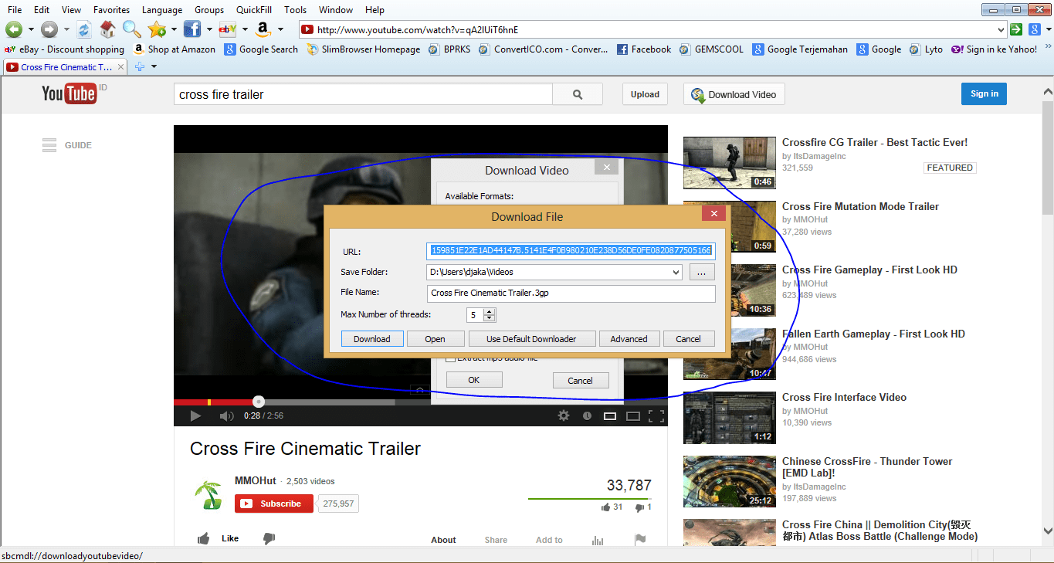Open the Tools menu

[295, 10]
